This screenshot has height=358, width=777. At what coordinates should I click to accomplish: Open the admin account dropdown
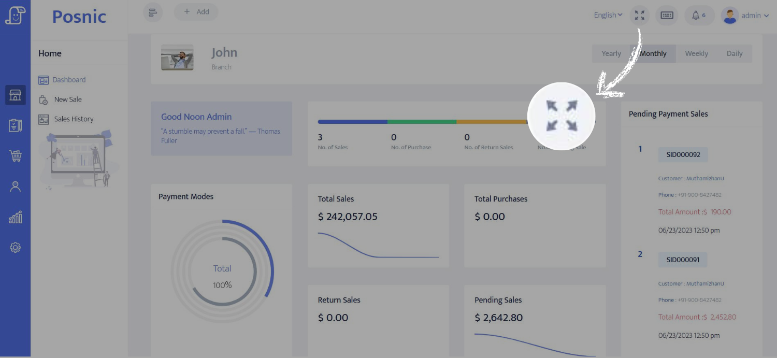(x=745, y=16)
